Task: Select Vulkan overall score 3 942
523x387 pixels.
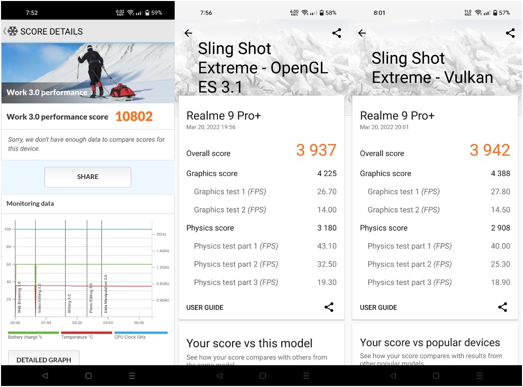Action: pyautogui.click(x=490, y=150)
